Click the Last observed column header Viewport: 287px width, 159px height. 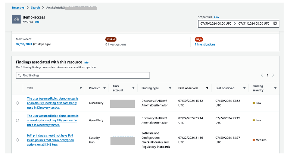(225, 88)
